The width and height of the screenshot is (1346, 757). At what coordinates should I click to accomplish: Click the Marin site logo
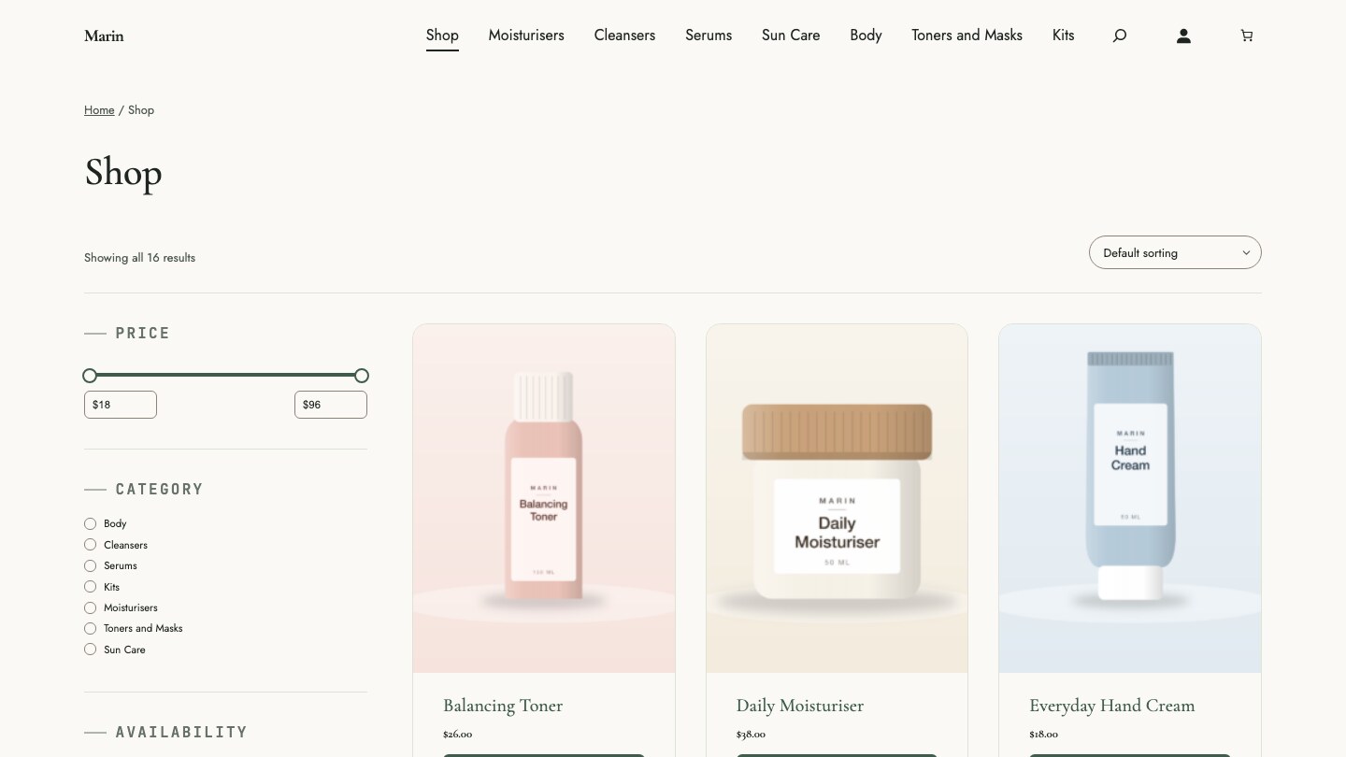click(x=104, y=36)
